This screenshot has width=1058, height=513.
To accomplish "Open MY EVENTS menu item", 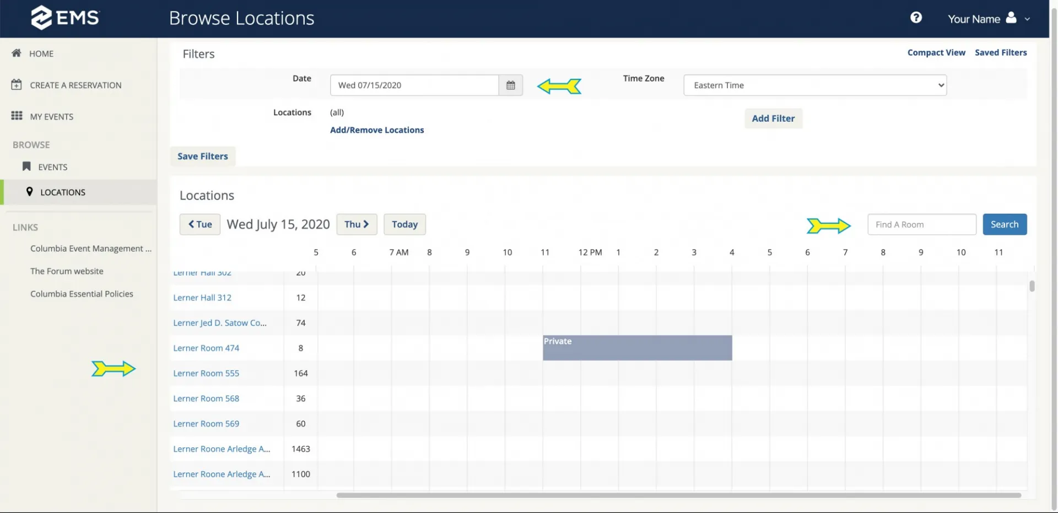I will click(52, 116).
